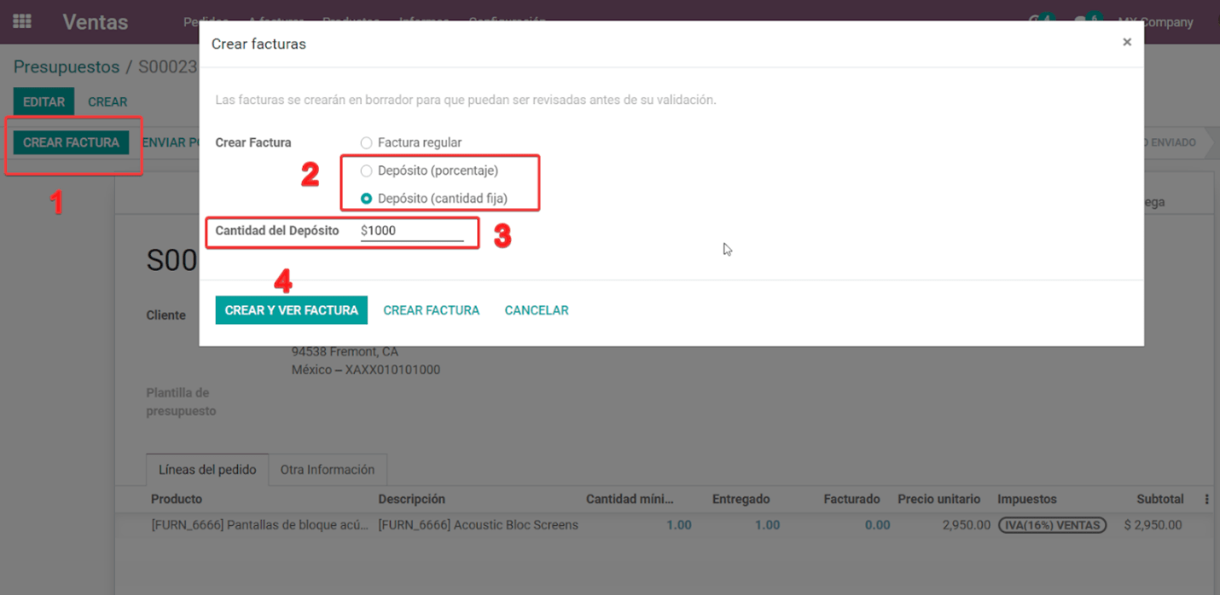Viewport: 1220px width, 595px height.
Task: Click the Presupuestos breadcrumb link
Action: [67, 66]
